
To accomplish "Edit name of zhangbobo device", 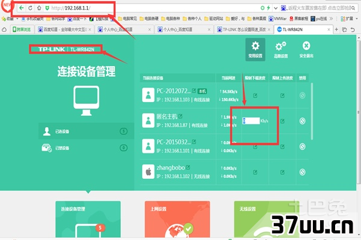I will pos(188,167).
